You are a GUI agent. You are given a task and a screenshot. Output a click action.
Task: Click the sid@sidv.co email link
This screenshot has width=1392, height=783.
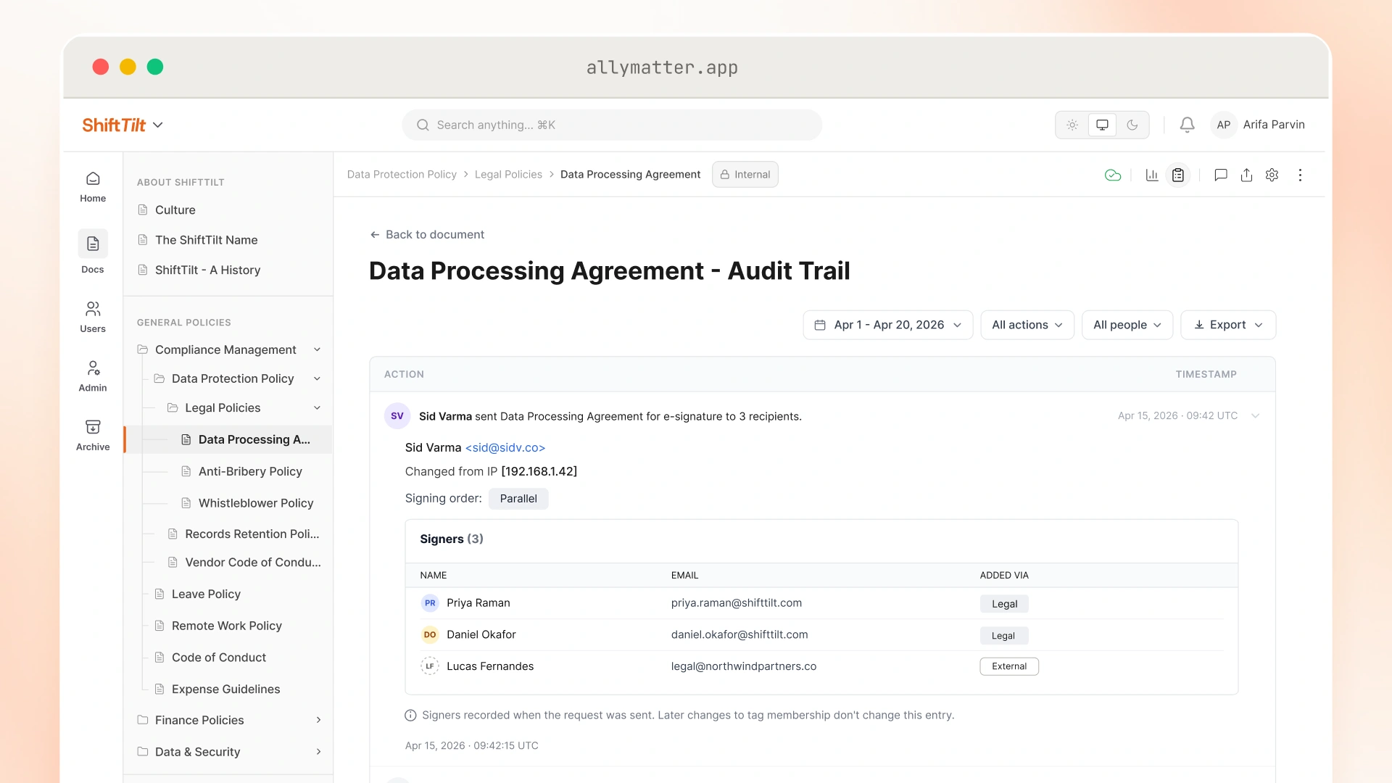tap(505, 448)
